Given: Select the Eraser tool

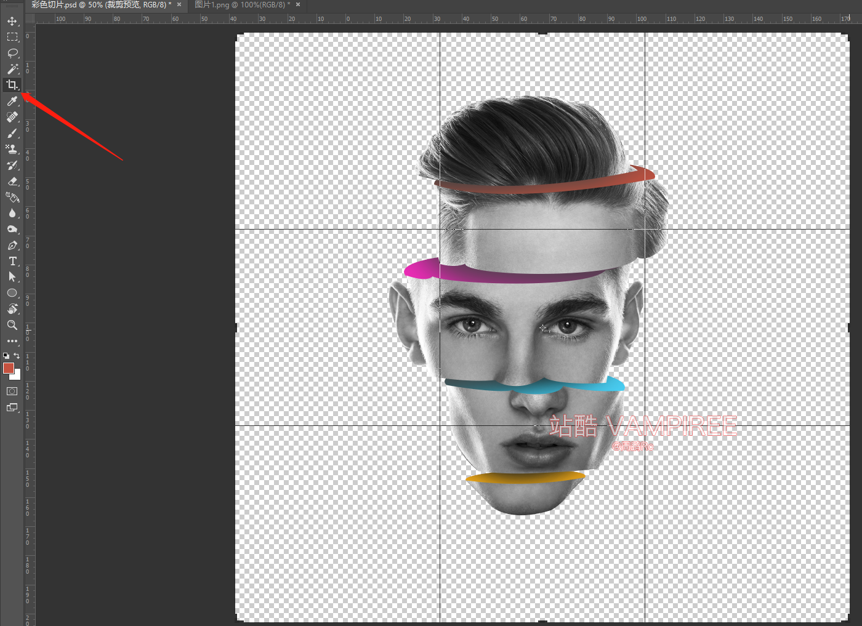Looking at the screenshot, I should point(12,181).
